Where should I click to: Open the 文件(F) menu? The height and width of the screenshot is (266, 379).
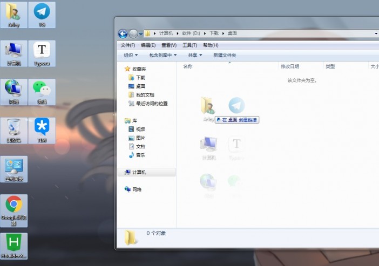(128, 45)
